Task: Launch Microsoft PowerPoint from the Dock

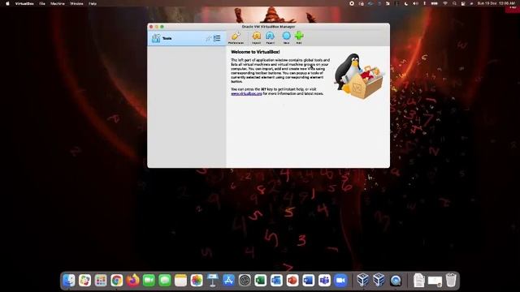Action: [292, 281]
